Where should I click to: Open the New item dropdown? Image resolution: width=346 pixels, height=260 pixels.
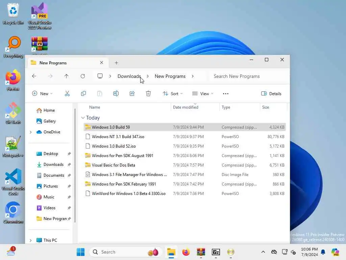[43, 93]
